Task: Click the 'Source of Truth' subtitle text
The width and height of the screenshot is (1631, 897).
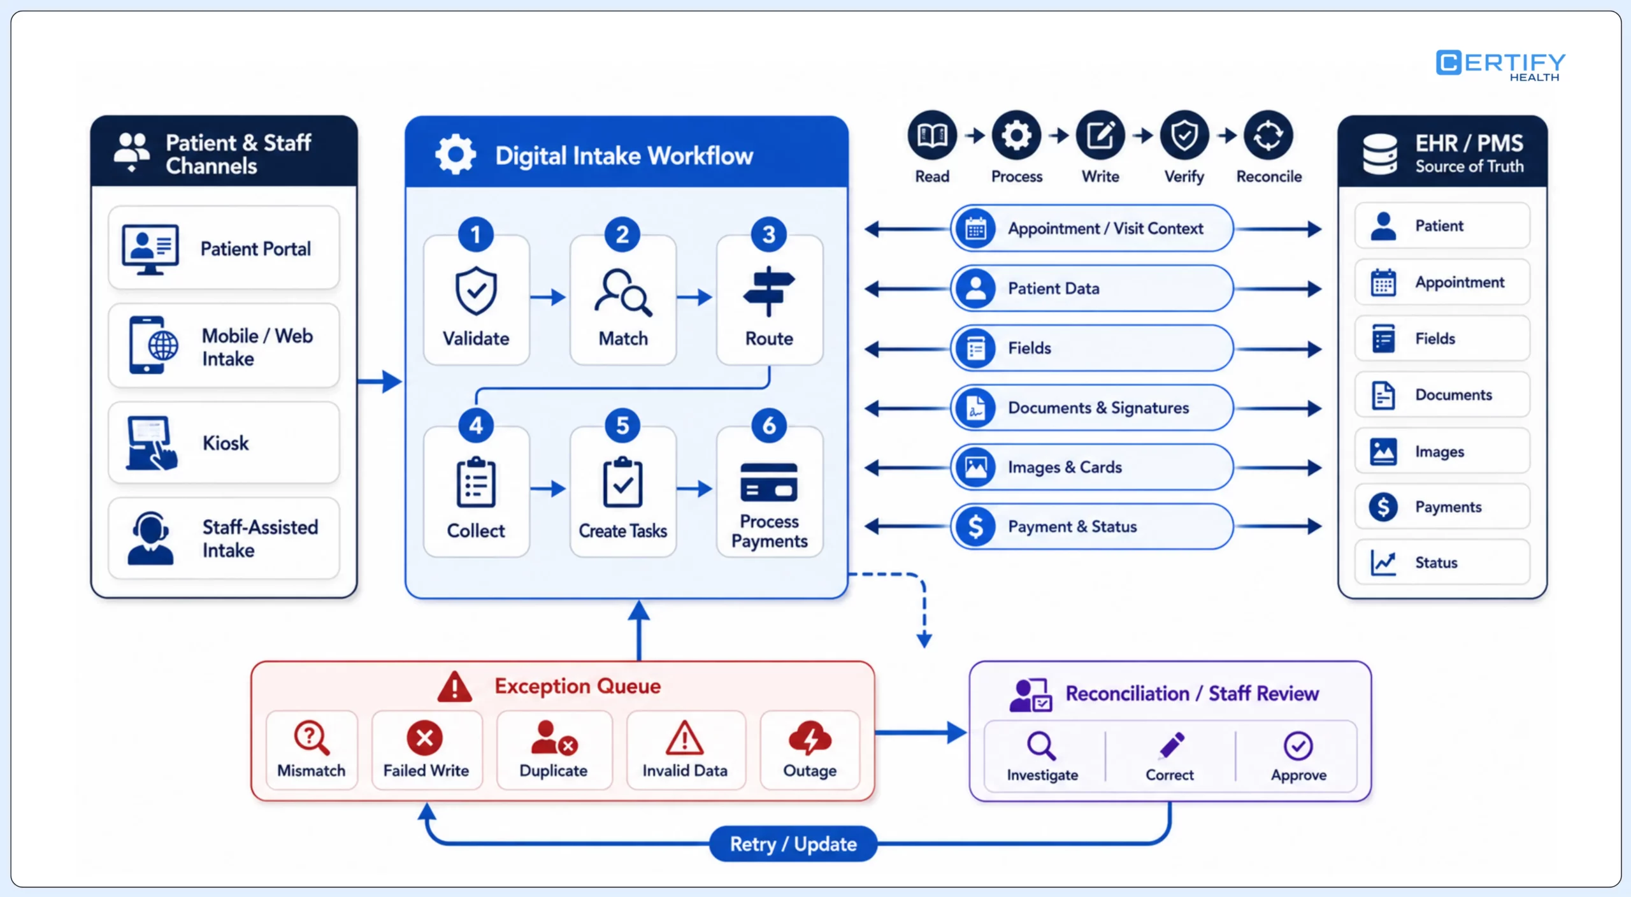Action: (x=1469, y=166)
